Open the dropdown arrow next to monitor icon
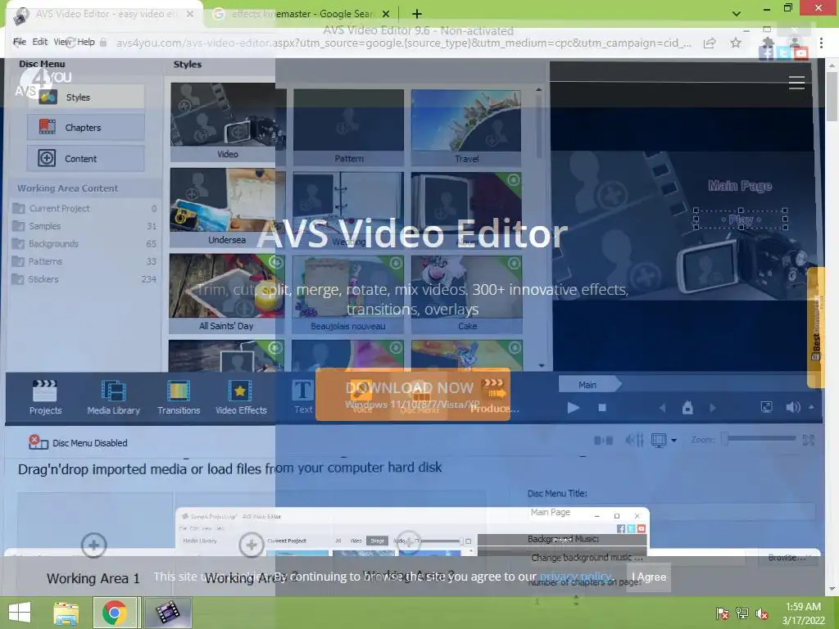839x629 pixels. tap(673, 441)
